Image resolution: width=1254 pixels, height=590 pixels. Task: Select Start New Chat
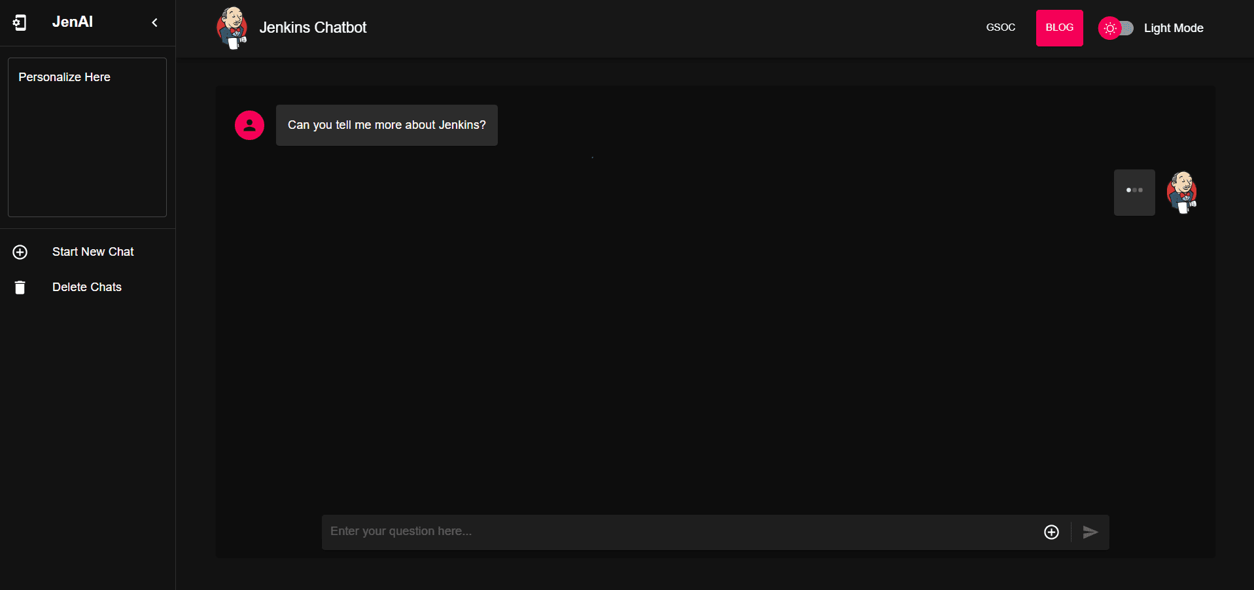93,252
